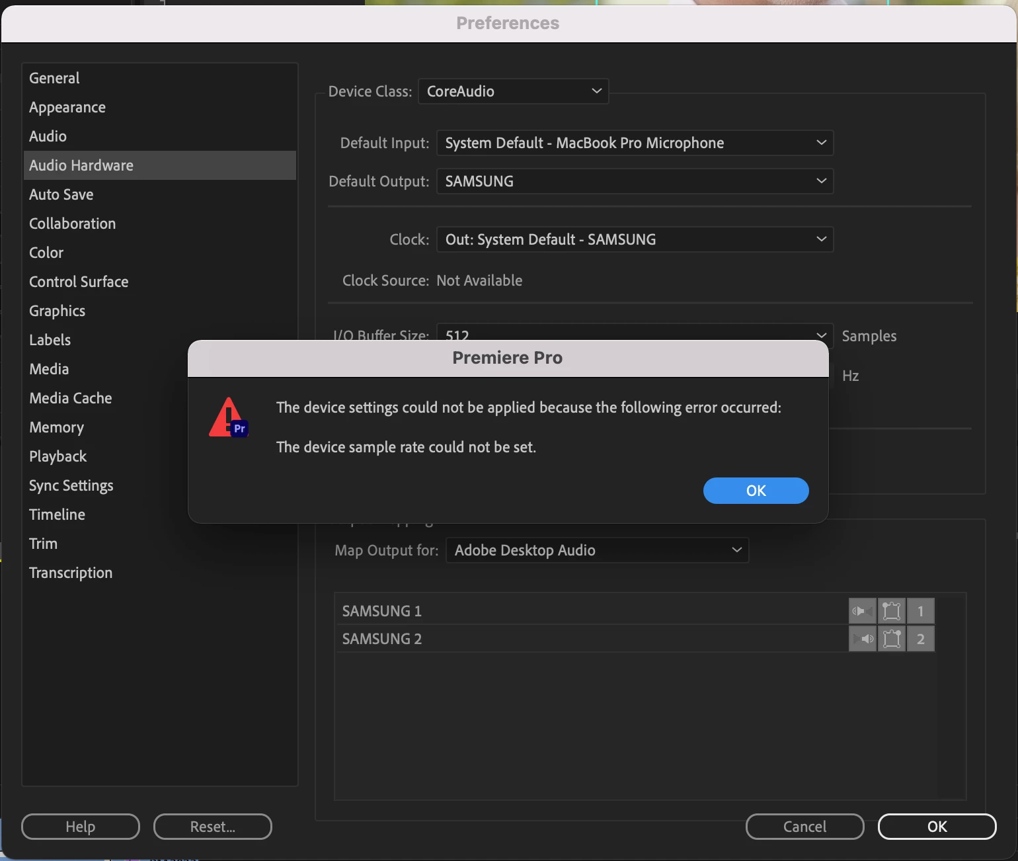Image resolution: width=1018 pixels, height=861 pixels.
Task: Open the Default Input dropdown
Action: [x=635, y=143]
